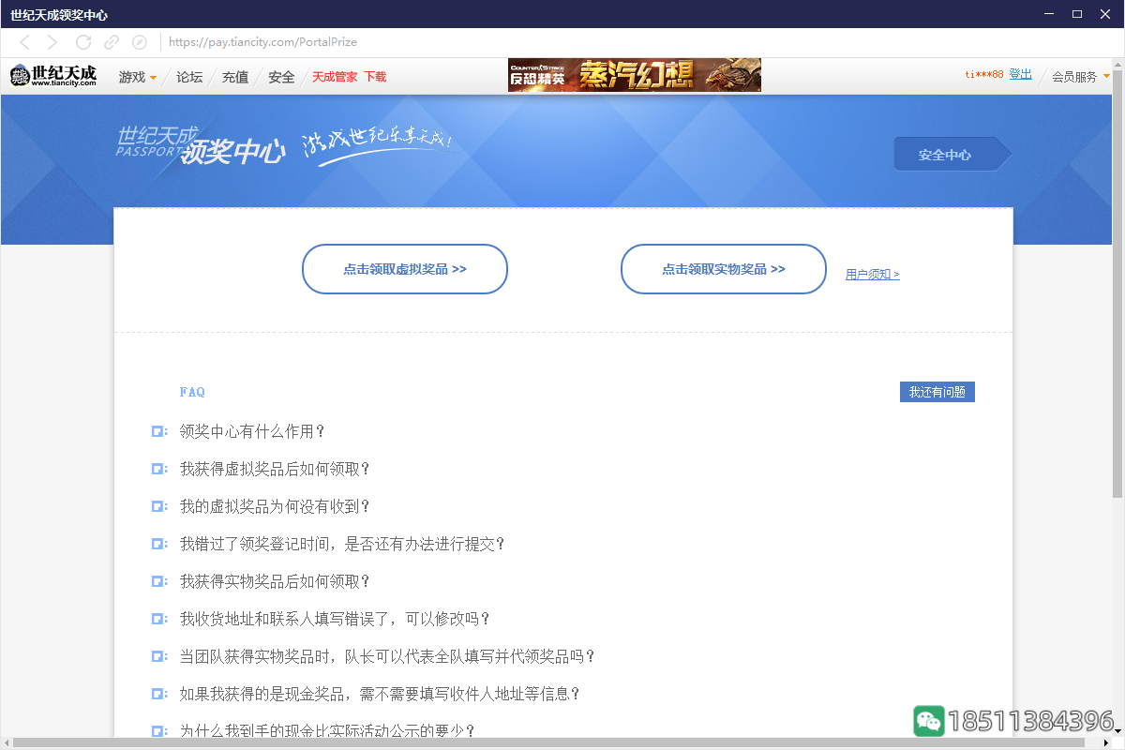This screenshot has height=750, width=1125.
Task: Click the 蒸汽幻想 banner advertisement
Action: (x=634, y=75)
